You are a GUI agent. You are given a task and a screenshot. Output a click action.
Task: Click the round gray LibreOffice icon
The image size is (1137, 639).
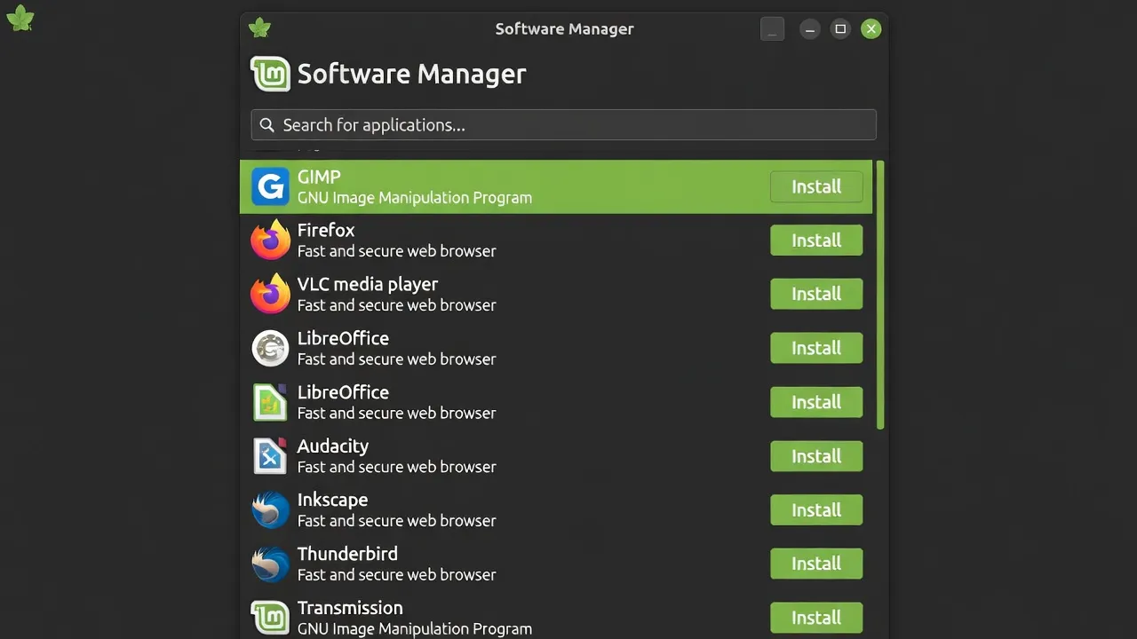coord(270,348)
